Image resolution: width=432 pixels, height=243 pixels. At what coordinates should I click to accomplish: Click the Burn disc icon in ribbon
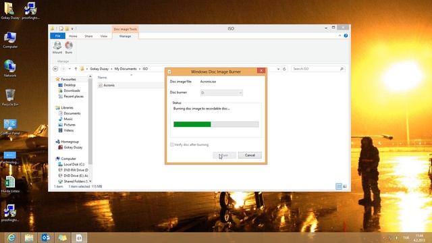(69, 47)
